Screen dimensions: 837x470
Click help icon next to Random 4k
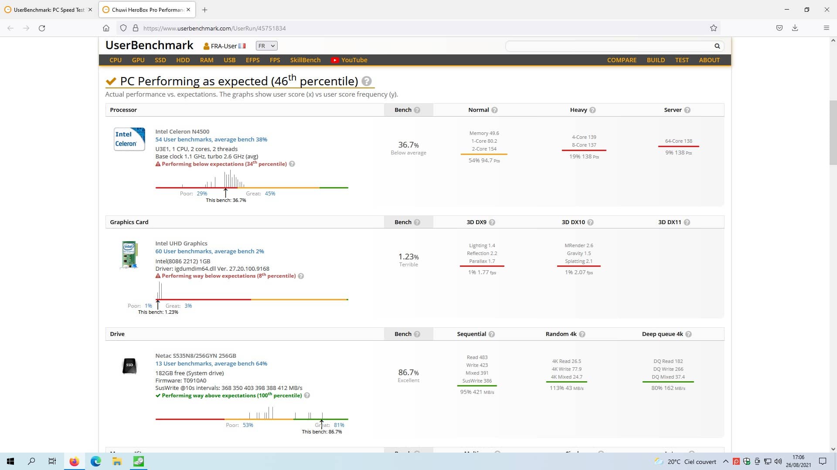(582, 334)
